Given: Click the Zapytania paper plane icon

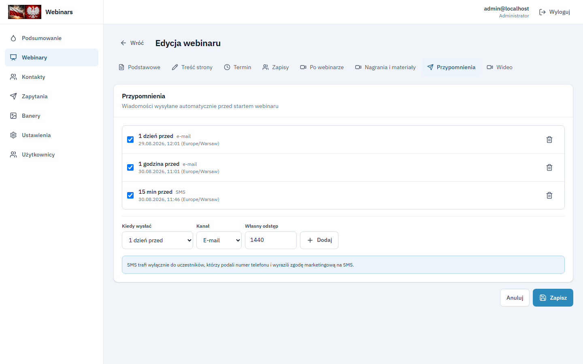Looking at the screenshot, I should [13, 96].
